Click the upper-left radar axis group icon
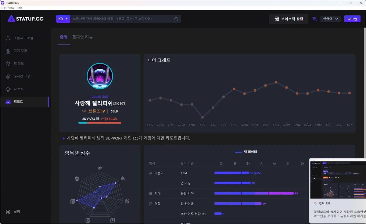 (x=77, y=179)
